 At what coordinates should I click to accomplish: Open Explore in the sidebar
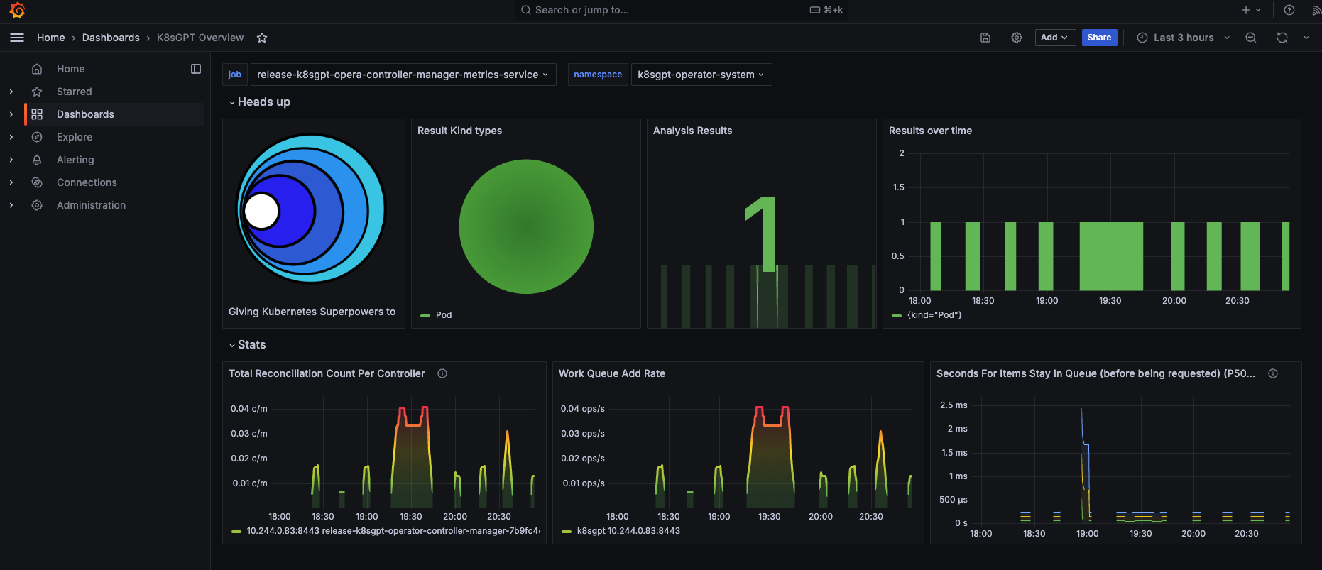[75, 137]
